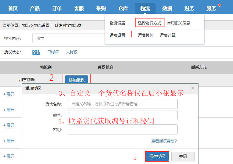This screenshot has height=164, width=233.
Task: Click the 关闭 button in dialog
Action: [183, 156]
